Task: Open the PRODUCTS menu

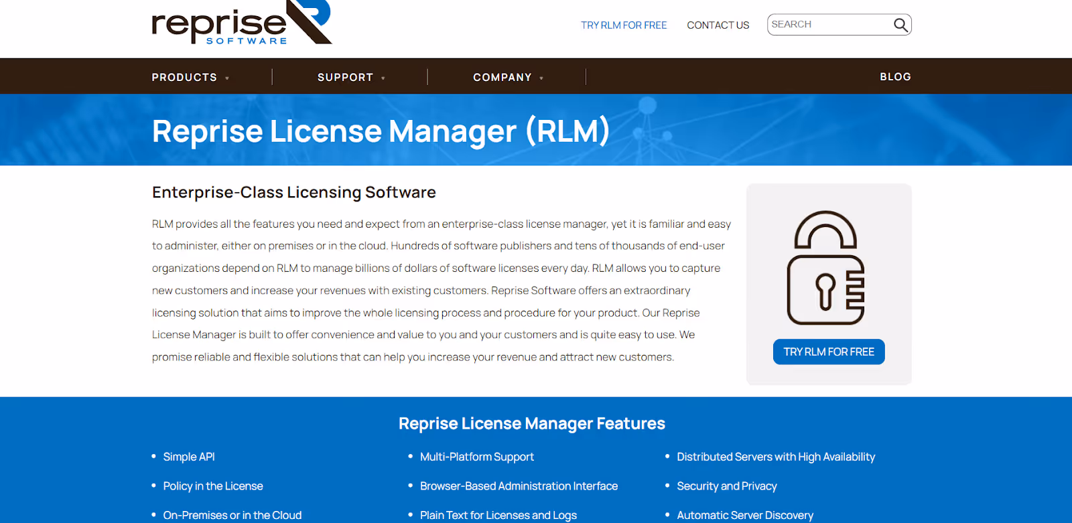Action: (x=184, y=77)
